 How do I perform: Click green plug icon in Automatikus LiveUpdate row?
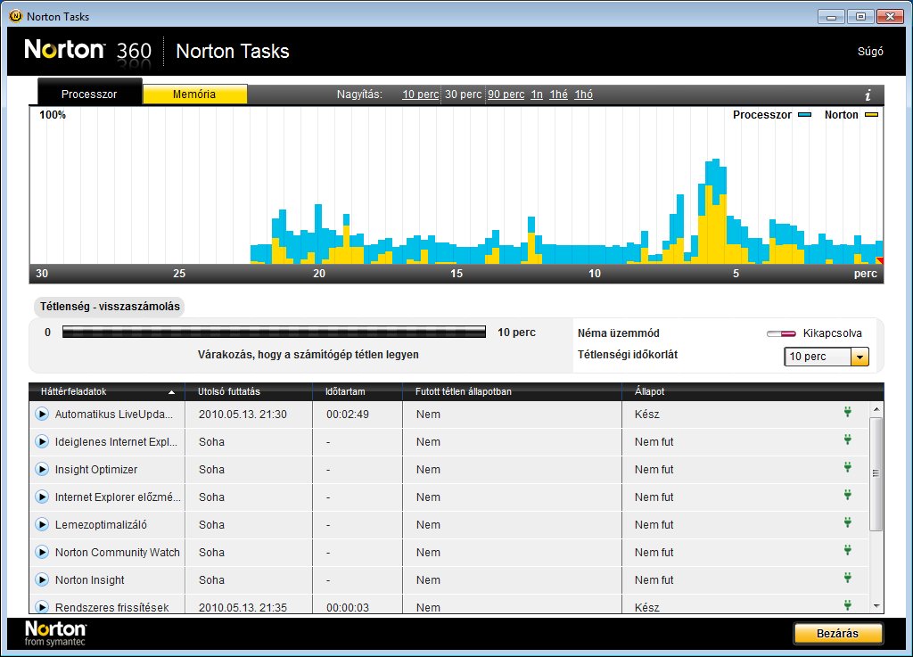coord(847,413)
